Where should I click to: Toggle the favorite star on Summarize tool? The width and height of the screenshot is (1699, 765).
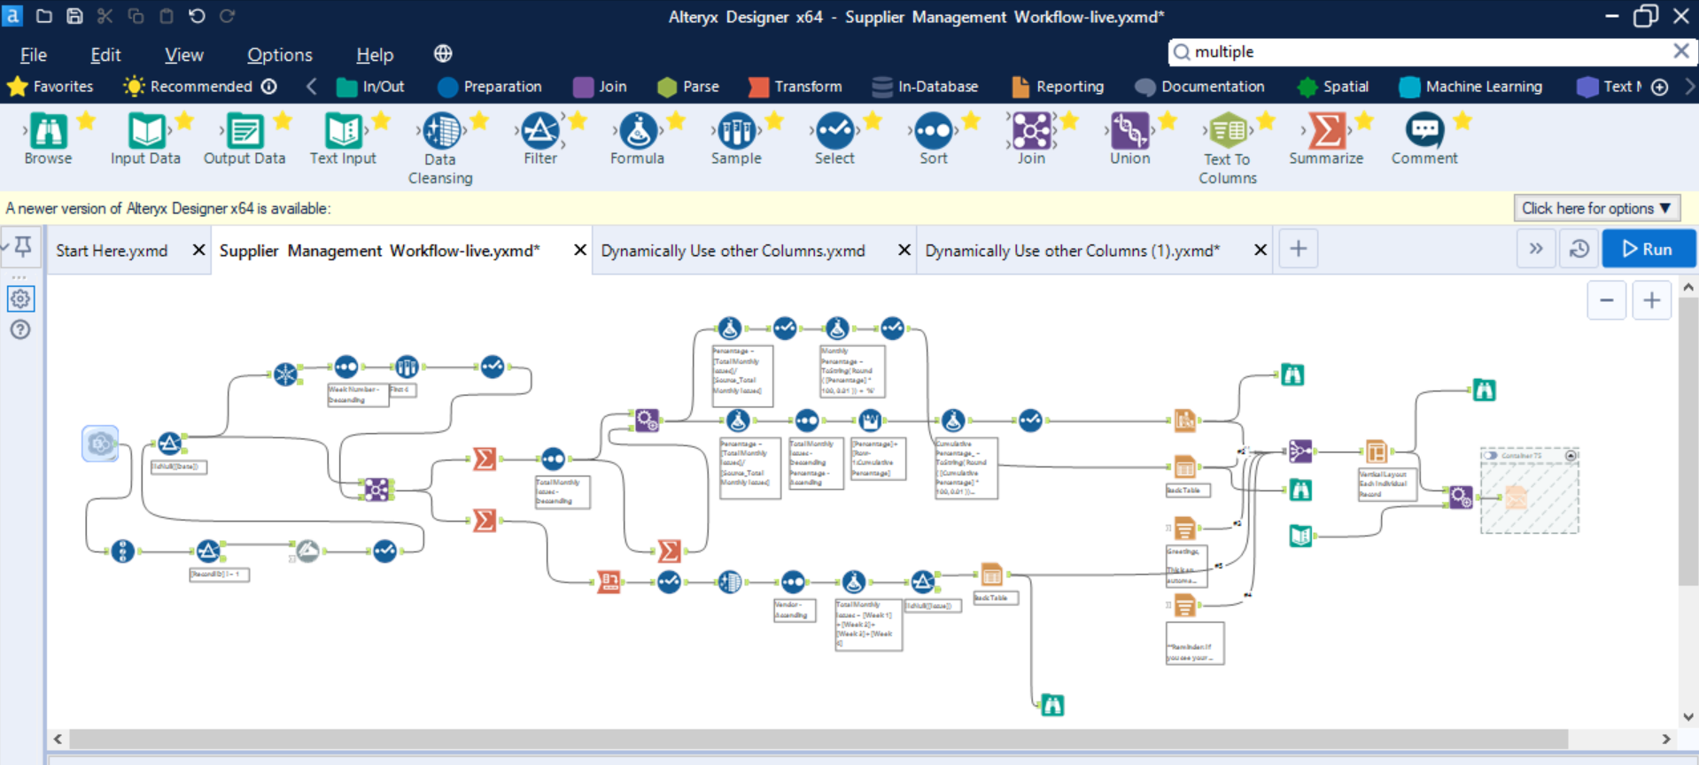(1364, 120)
